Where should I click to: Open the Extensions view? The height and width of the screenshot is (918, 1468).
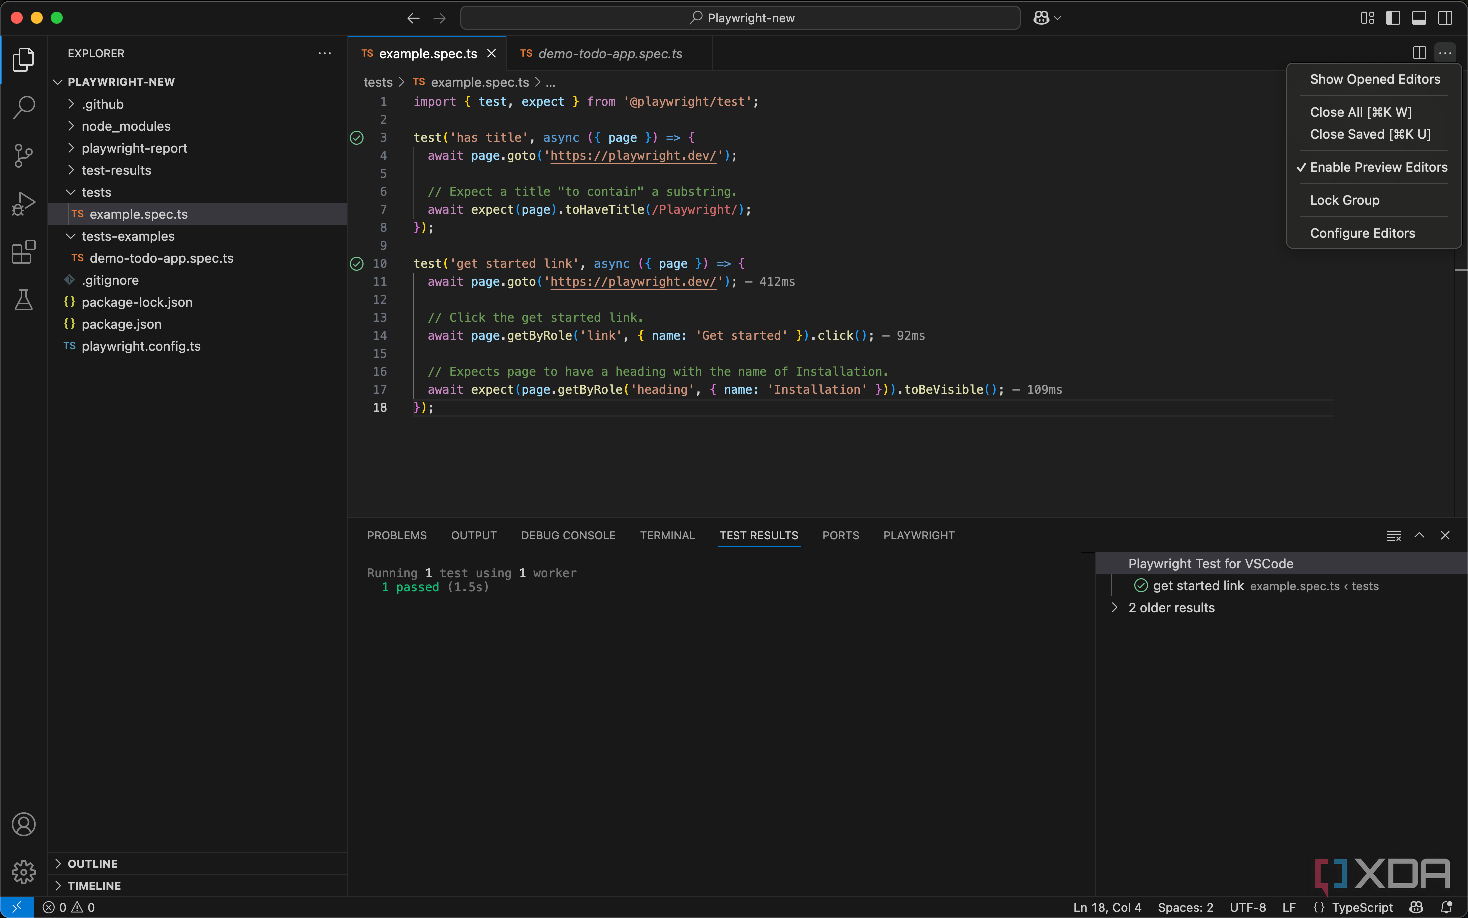pos(23,251)
